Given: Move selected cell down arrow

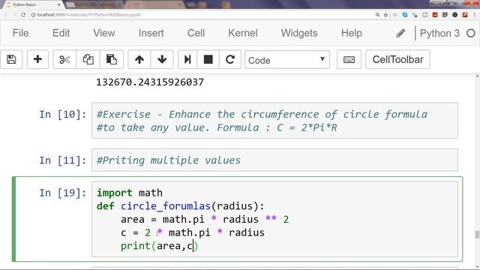Looking at the screenshot, I should click(x=162, y=59).
